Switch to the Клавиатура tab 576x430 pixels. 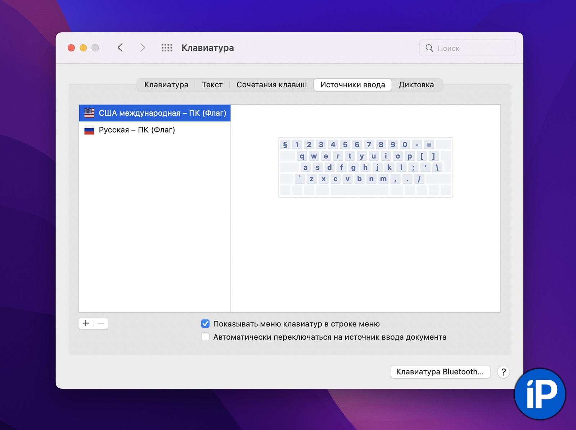click(x=166, y=85)
